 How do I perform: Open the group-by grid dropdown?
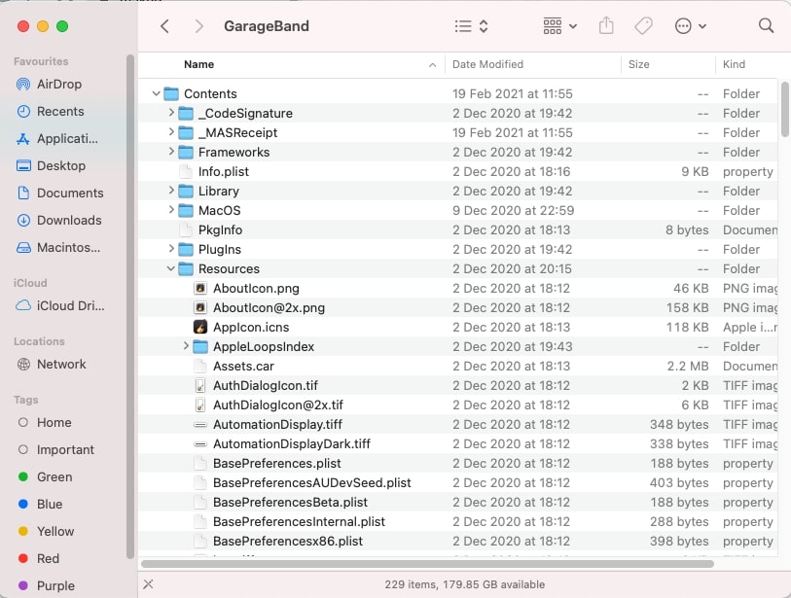[x=560, y=26]
